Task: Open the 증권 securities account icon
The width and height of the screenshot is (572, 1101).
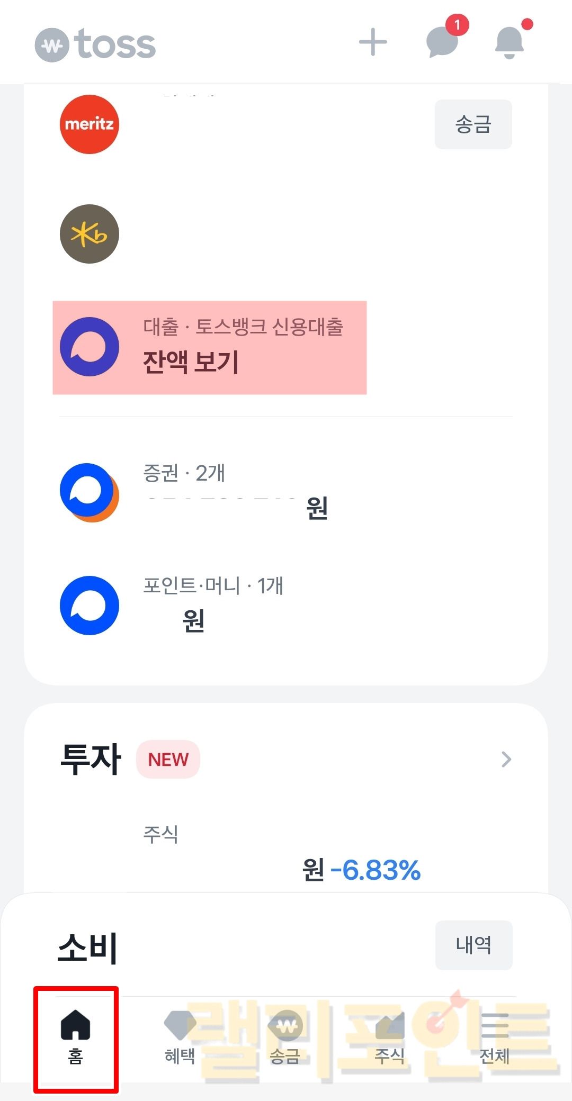Action: click(90, 493)
